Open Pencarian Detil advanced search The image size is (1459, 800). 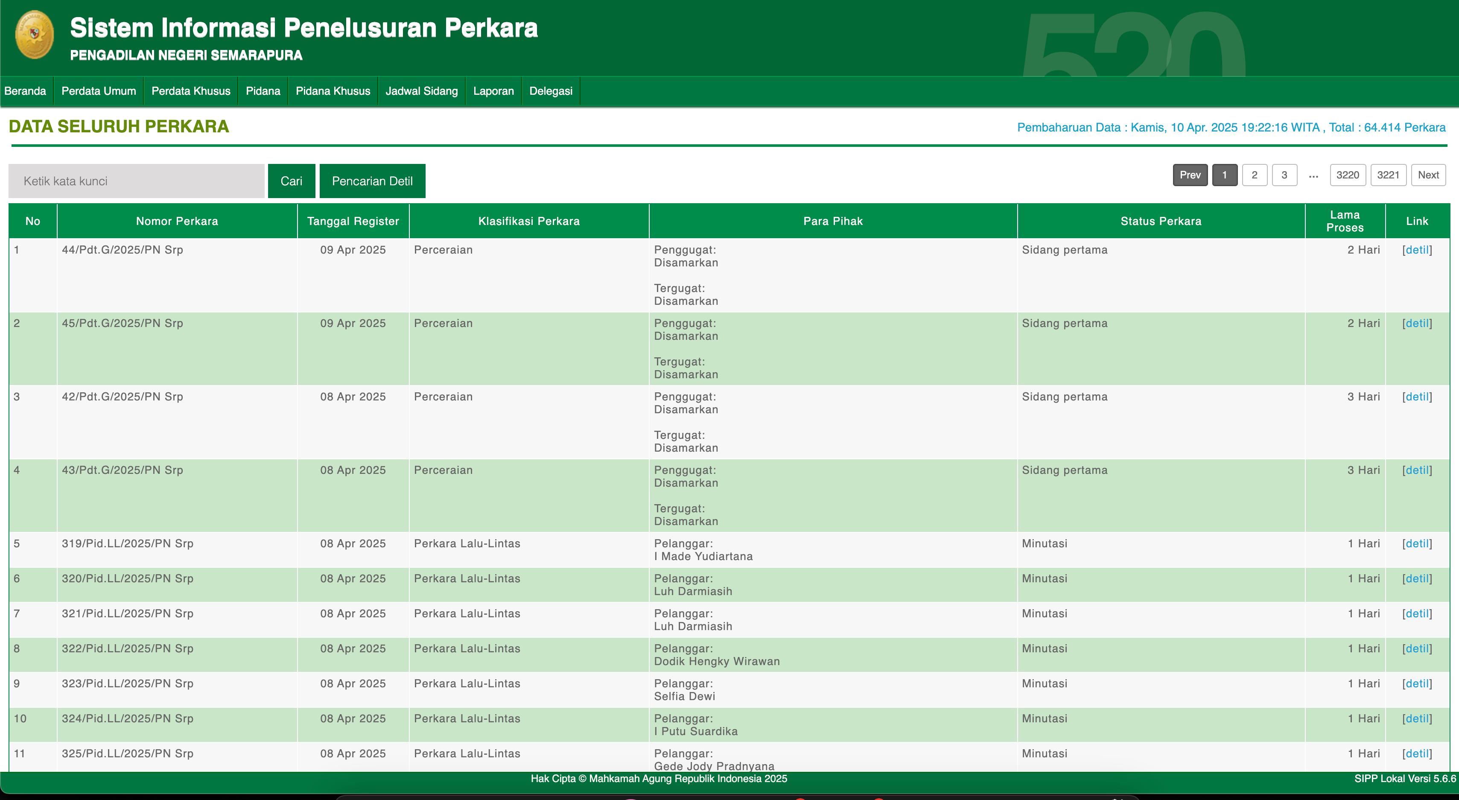pos(372,181)
